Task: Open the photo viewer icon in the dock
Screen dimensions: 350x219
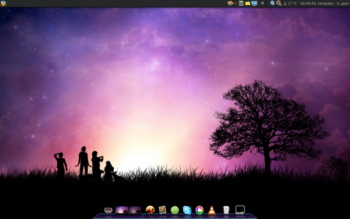Action: click(x=162, y=210)
